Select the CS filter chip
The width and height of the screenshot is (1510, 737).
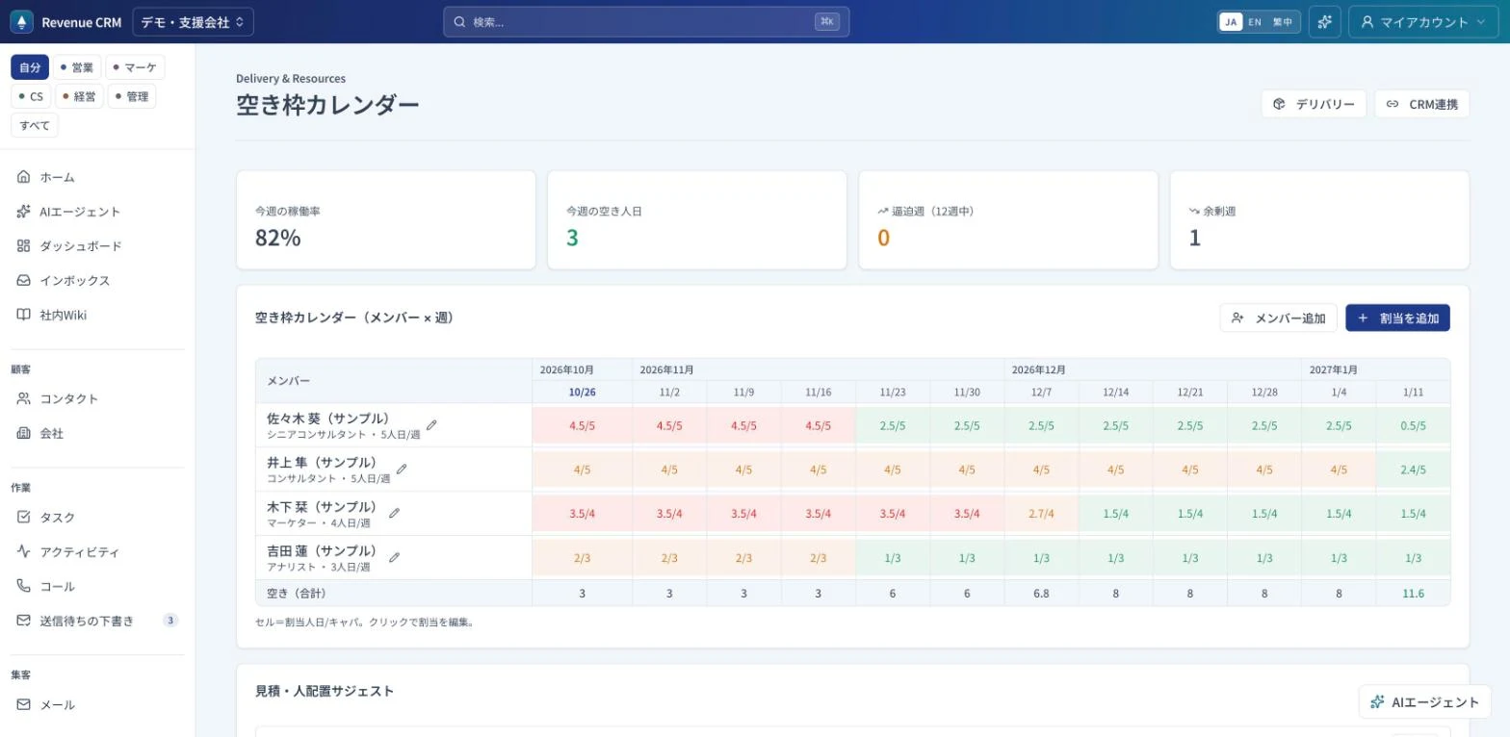(31, 96)
